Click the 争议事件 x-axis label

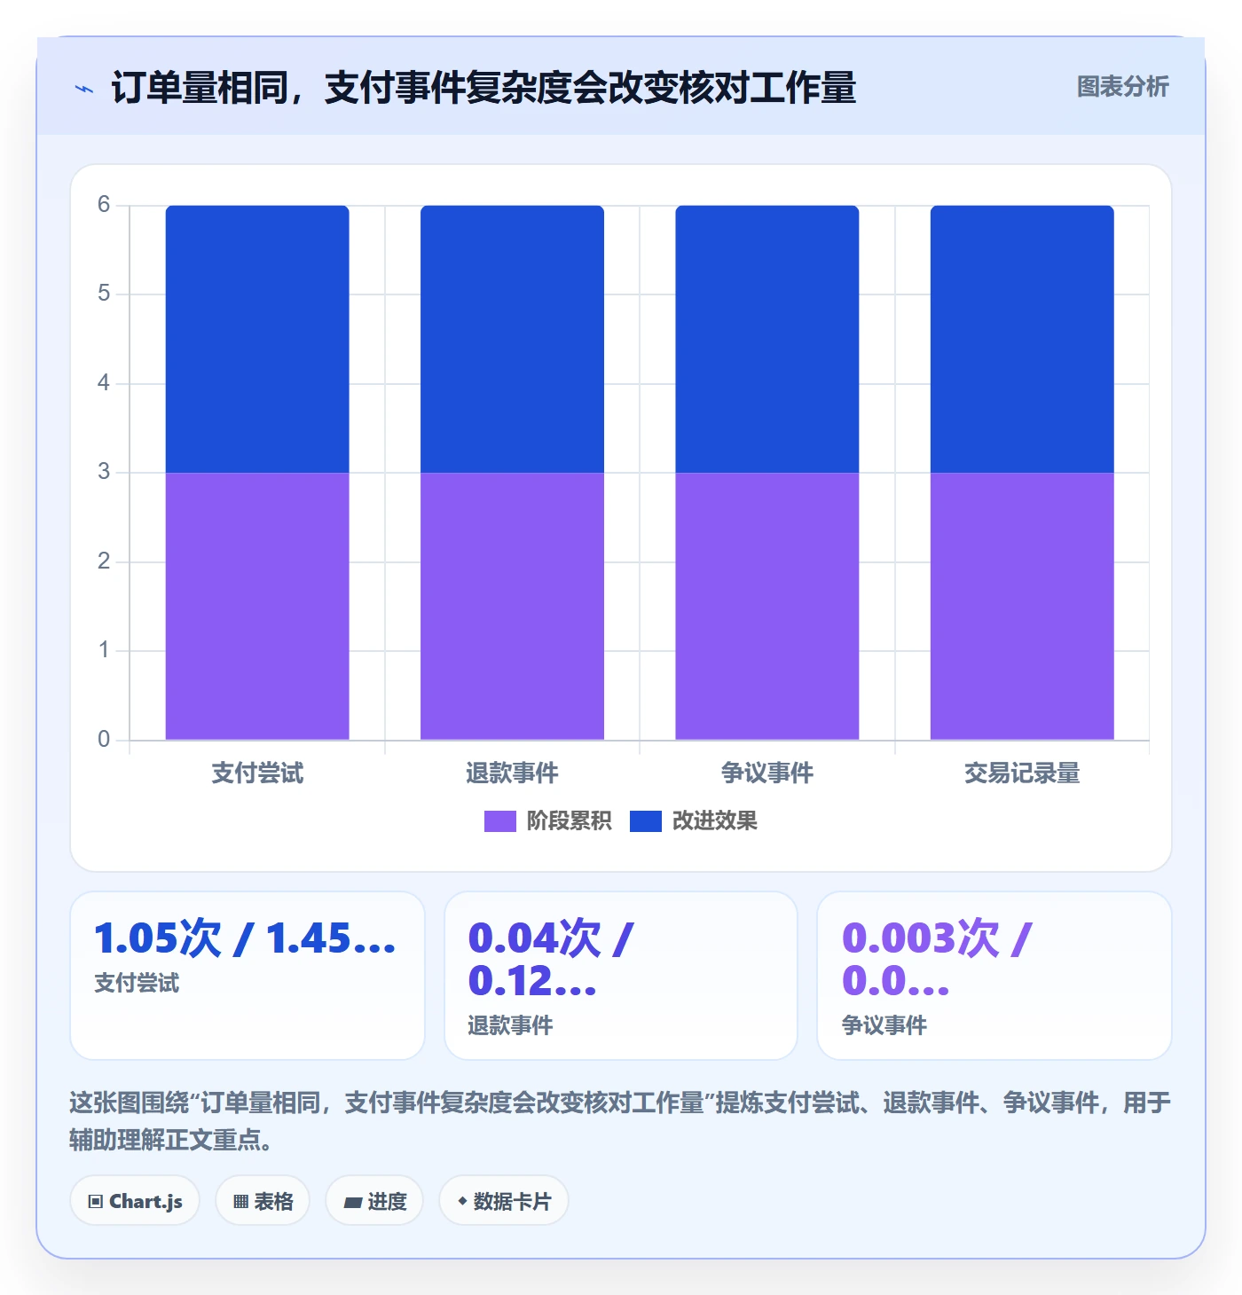pos(767,773)
